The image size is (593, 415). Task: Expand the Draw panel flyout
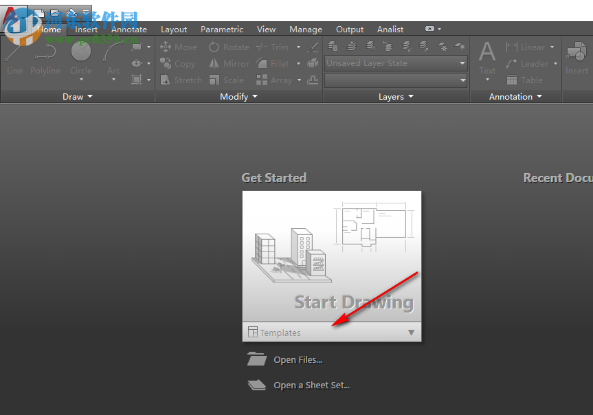tap(78, 97)
